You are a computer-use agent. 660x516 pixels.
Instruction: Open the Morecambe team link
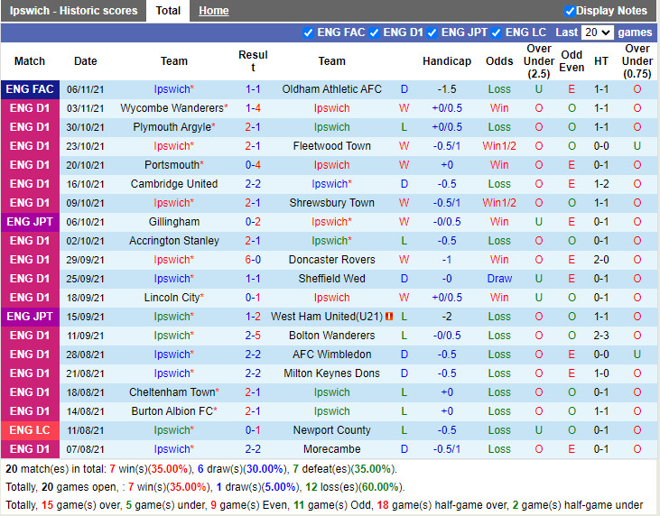click(331, 449)
